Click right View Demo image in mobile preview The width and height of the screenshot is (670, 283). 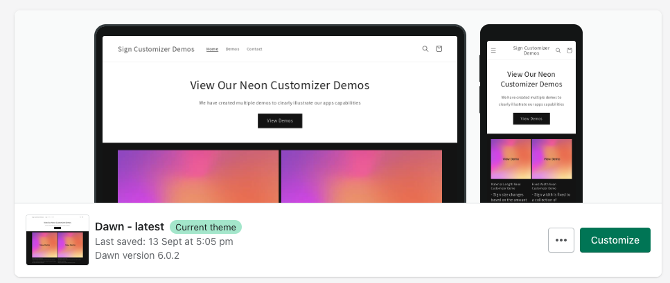coord(552,159)
